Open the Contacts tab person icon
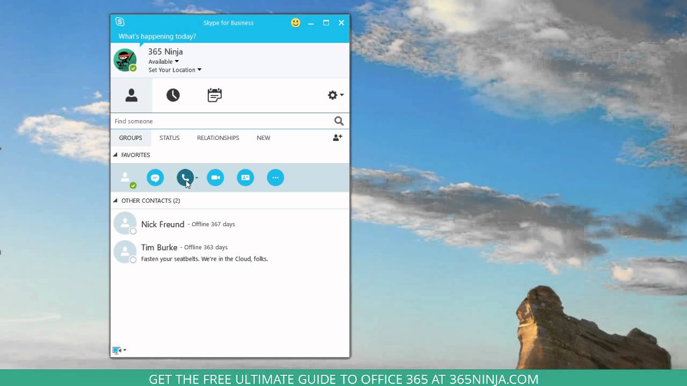Viewport: 687px width, 386px height. pyautogui.click(x=131, y=95)
